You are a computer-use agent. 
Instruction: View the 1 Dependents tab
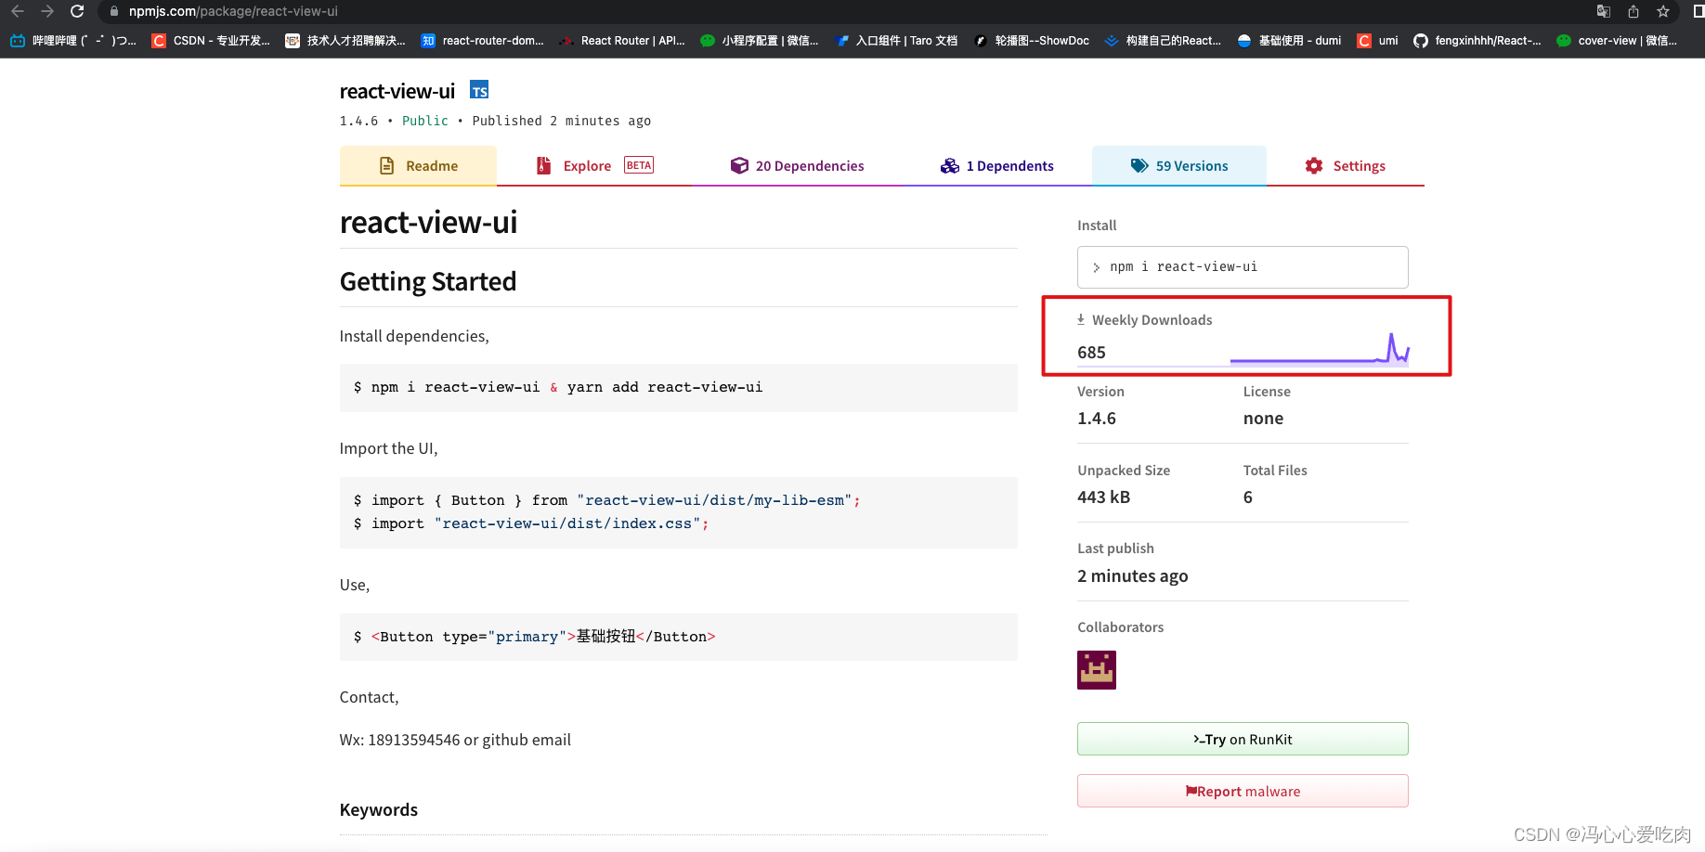point(996,166)
